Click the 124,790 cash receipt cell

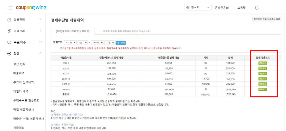[169, 68]
